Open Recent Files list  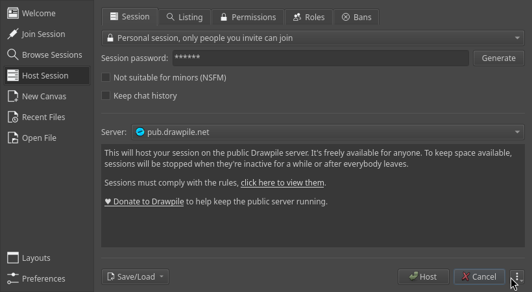(x=43, y=117)
